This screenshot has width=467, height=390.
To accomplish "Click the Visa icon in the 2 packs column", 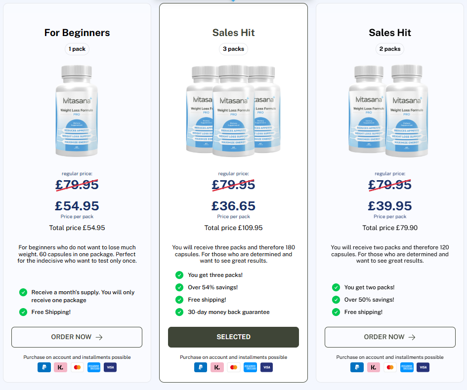I will point(423,367).
